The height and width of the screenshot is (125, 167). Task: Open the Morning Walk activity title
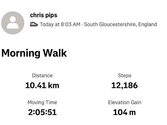34,53
